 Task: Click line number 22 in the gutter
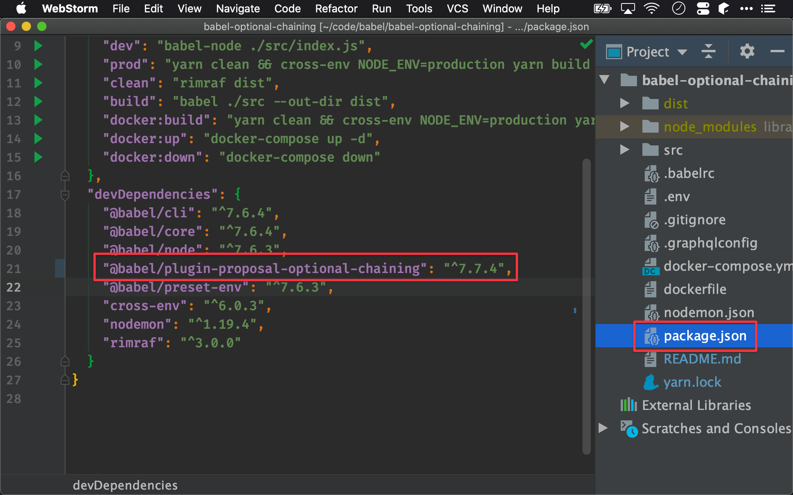[14, 287]
